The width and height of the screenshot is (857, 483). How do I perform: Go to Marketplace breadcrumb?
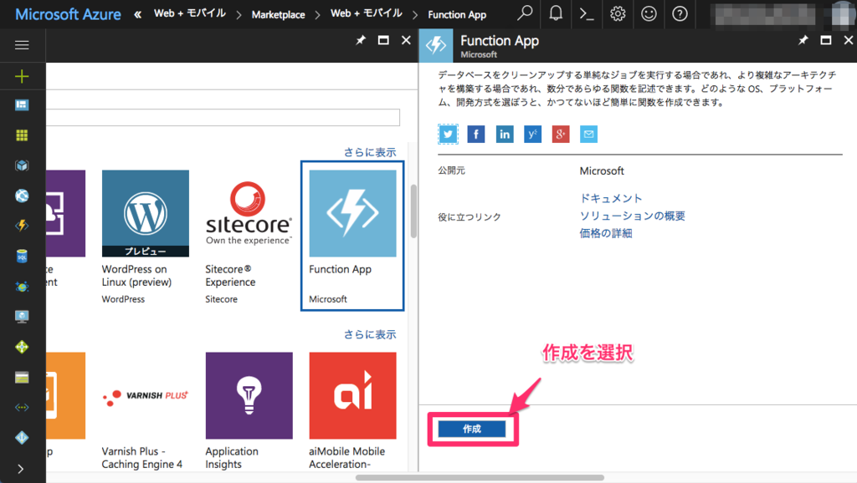pos(278,15)
